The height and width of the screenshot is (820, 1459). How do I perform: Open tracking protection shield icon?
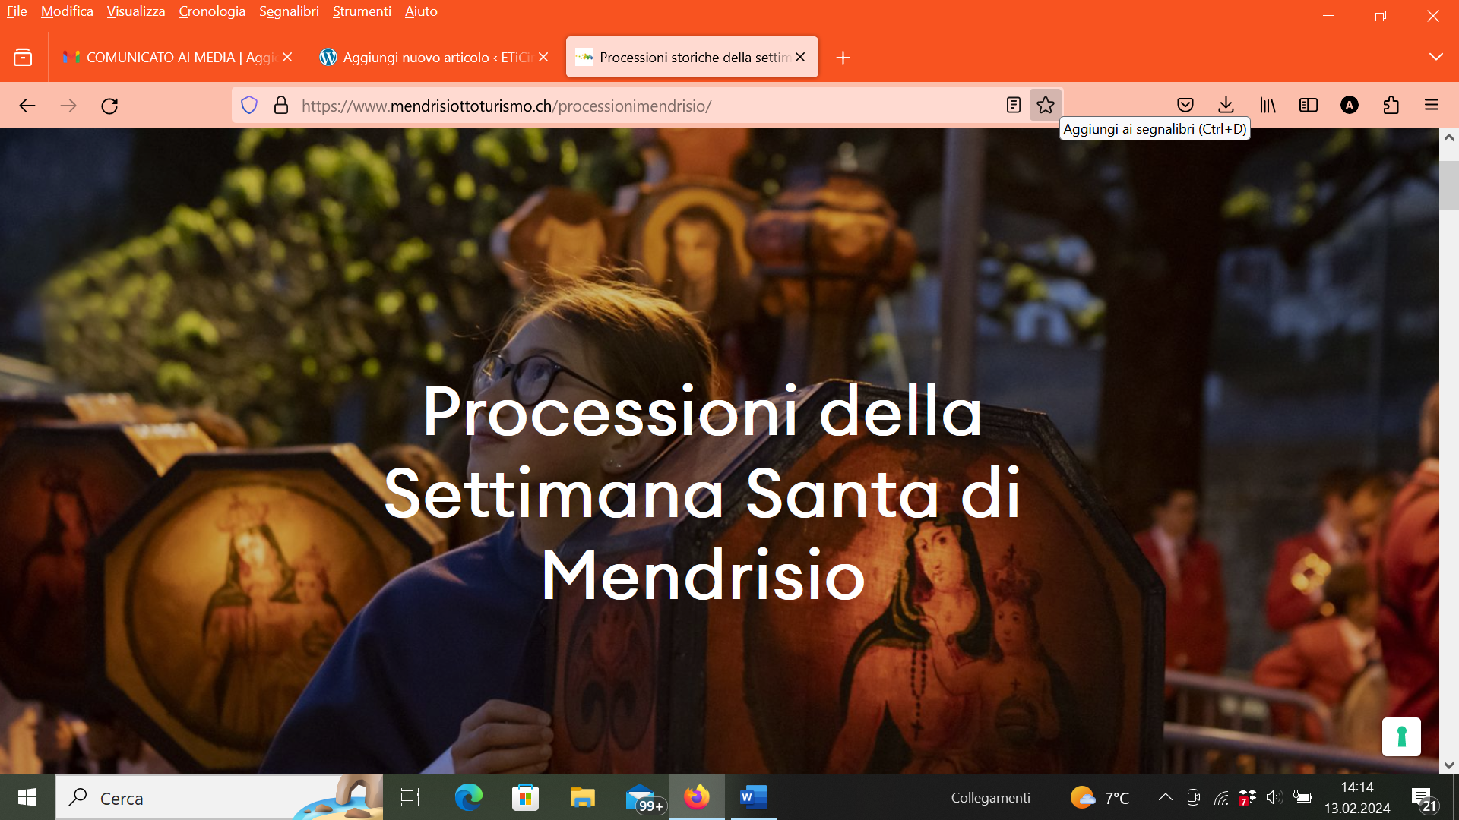point(249,106)
